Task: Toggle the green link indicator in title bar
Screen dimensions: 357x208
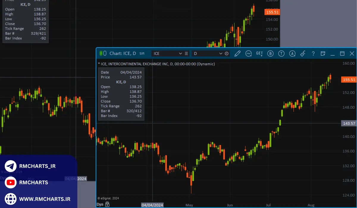Action: tap(101, 53)
